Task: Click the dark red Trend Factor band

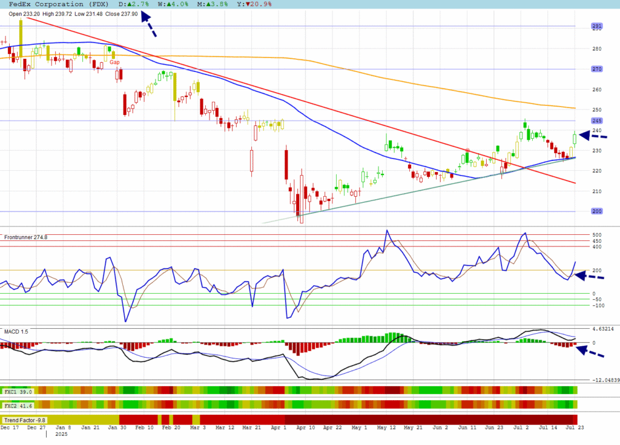Action: click(x=429, y=420)
